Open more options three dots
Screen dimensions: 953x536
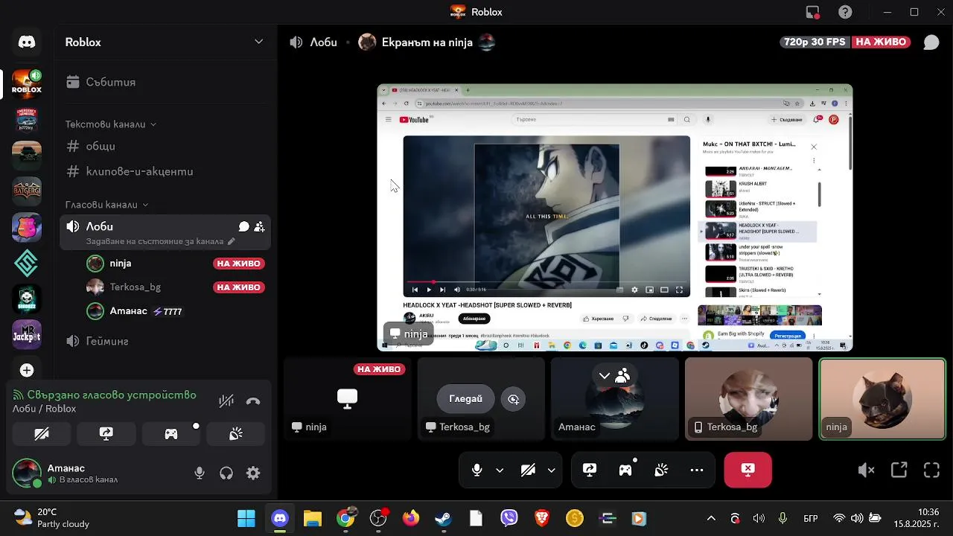point(697,470)
